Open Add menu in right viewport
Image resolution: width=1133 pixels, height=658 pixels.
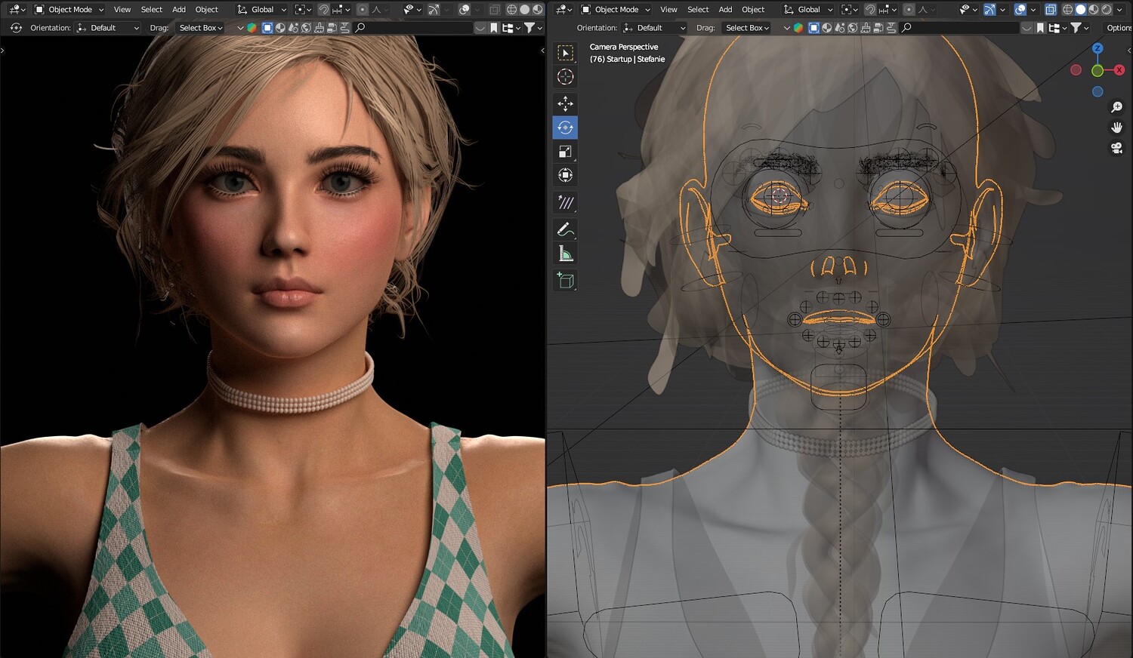pyautogui.click(x=725, y=10)
